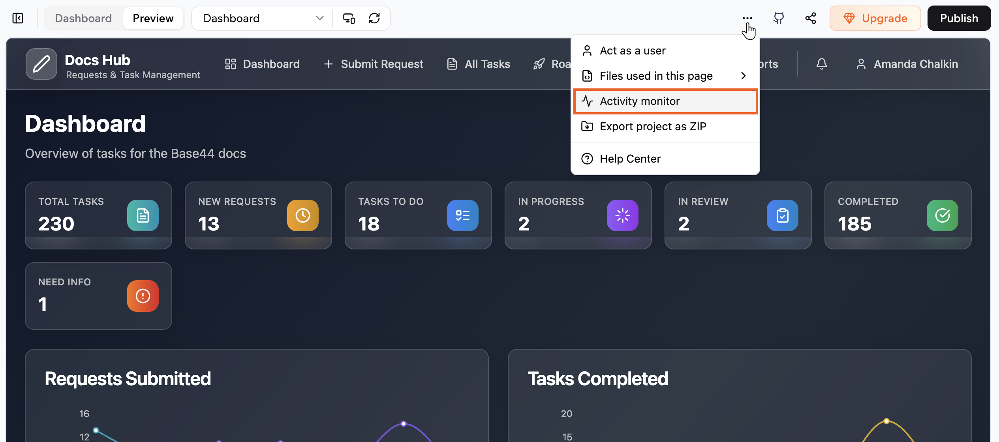Screen dimensions: 999x442
Task: Click the GitHub icon in the top bar
Action: pos(778,18)
